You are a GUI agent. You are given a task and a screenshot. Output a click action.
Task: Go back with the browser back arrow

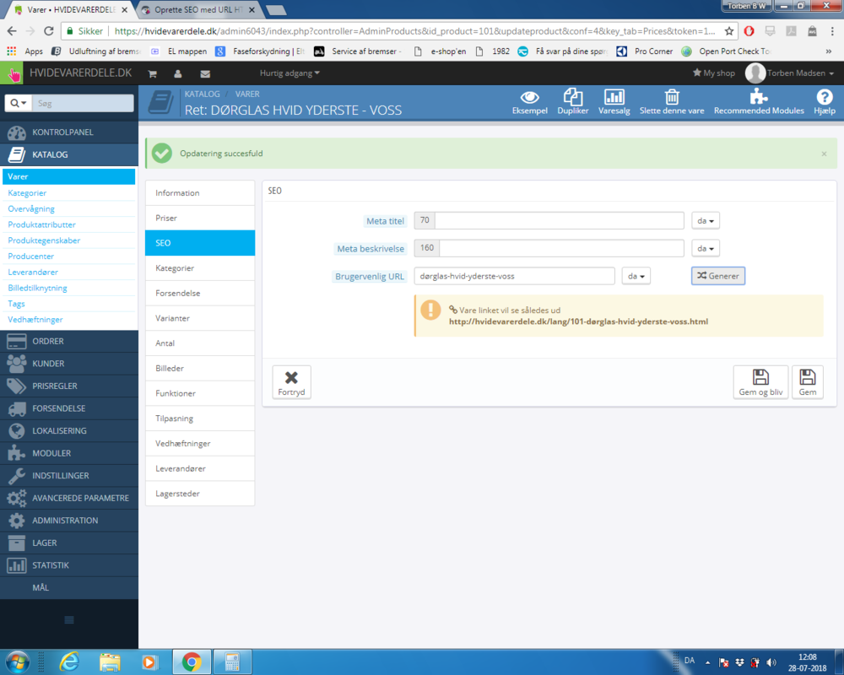(12, 30)
